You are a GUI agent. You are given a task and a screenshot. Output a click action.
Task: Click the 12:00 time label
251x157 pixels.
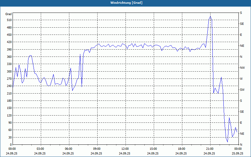pos(125,149)
